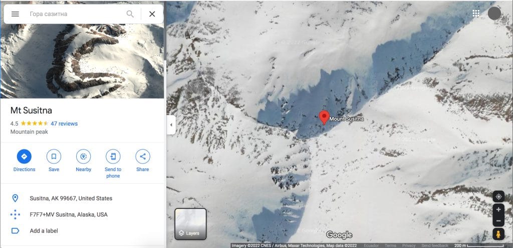Search Nearby places icon
Screen dimensions: 513x248
84,156
